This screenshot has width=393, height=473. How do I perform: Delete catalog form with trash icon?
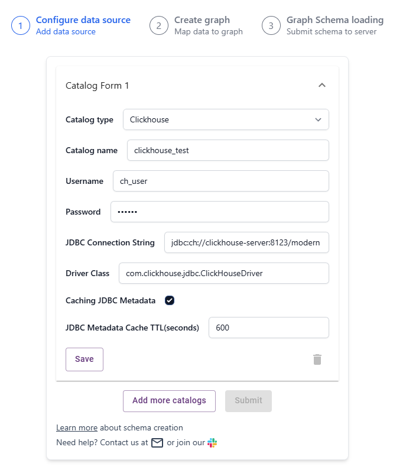click(x=317, y=359)
